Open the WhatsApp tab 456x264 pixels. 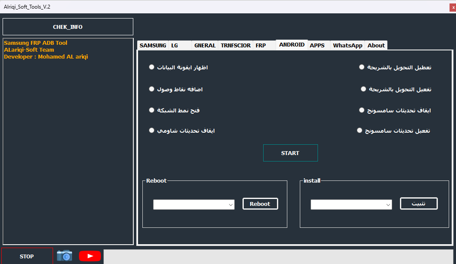point(347,45)
